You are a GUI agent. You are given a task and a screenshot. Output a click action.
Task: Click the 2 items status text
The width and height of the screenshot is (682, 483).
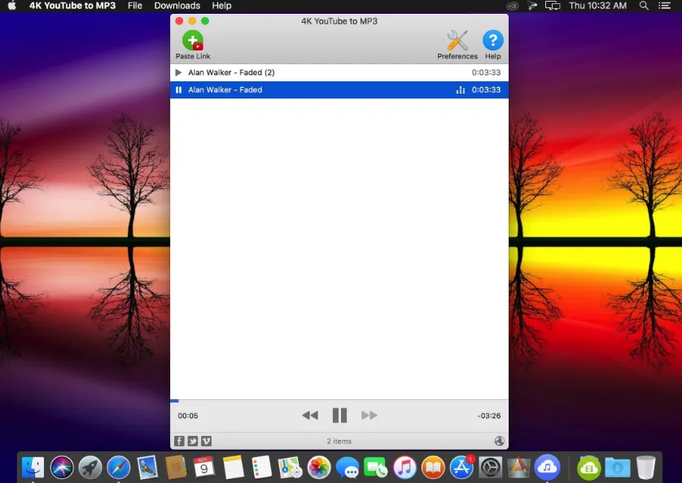339,442
